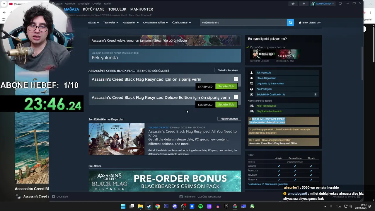Expand the Göz at dropdown
This screenshot has height=211, width=375.
click(93, 23)
